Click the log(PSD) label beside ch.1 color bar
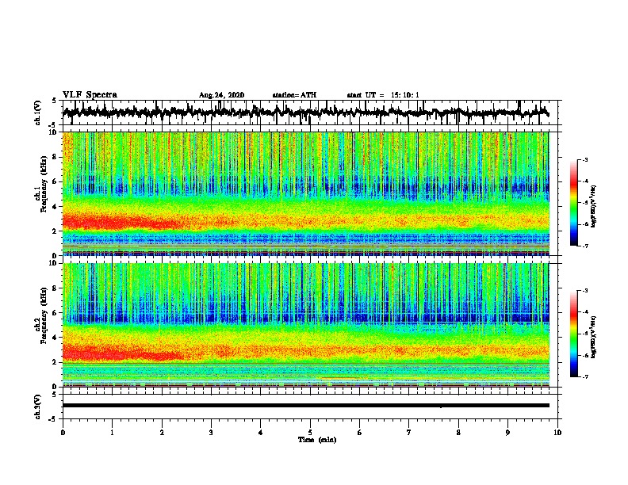The image size is (628, 485). tap(594, 206)
